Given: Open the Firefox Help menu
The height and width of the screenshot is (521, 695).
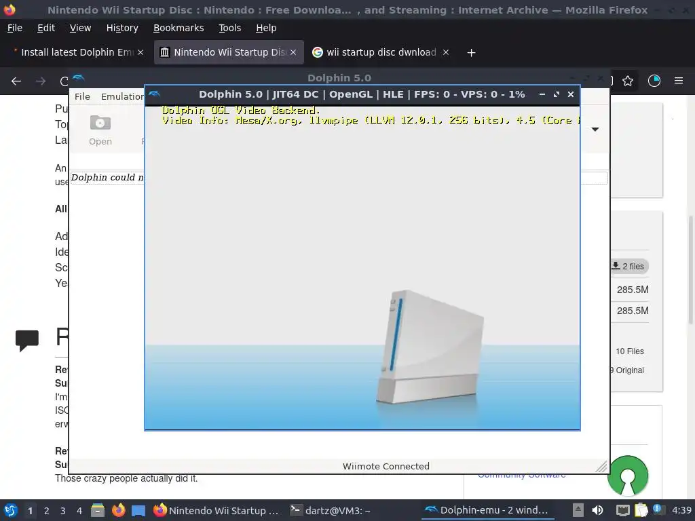Looking at the screenshot, I should (266, 28).
